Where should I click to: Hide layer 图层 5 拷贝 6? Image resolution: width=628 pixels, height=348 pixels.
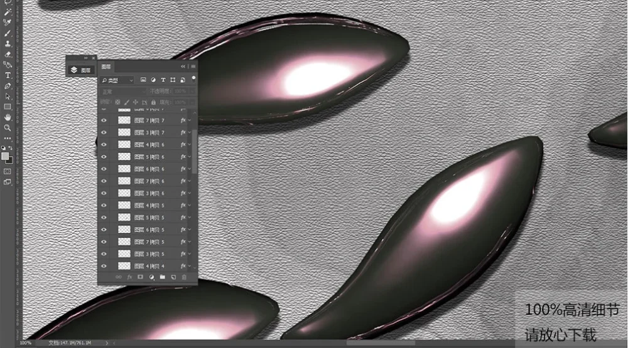click(x=104, y=157)
